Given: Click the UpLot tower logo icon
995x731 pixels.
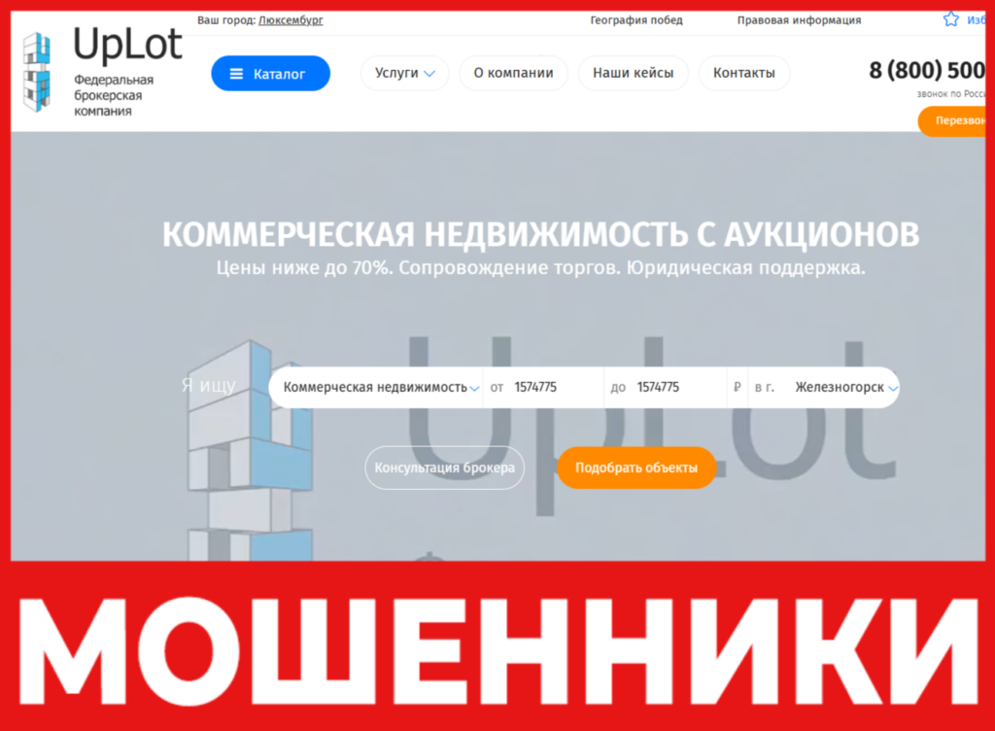Looking at the screenshot, I should (x=38, y=70).
